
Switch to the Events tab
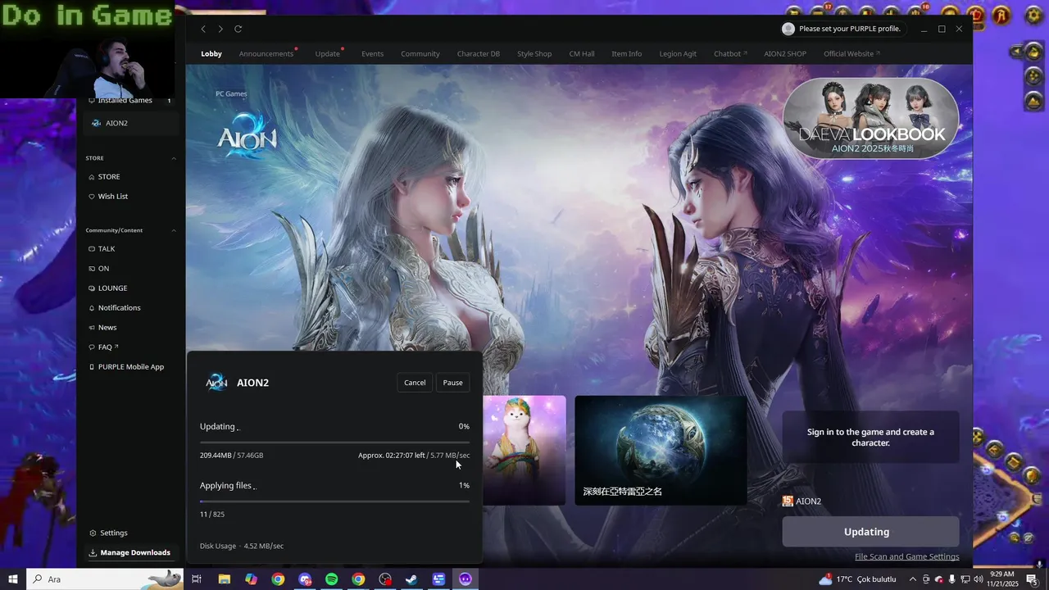[373, 54]
